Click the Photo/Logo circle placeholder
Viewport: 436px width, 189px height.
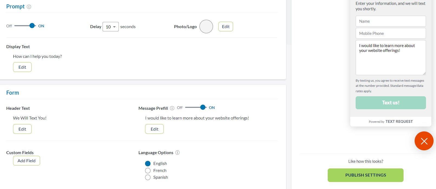[206, 26]
